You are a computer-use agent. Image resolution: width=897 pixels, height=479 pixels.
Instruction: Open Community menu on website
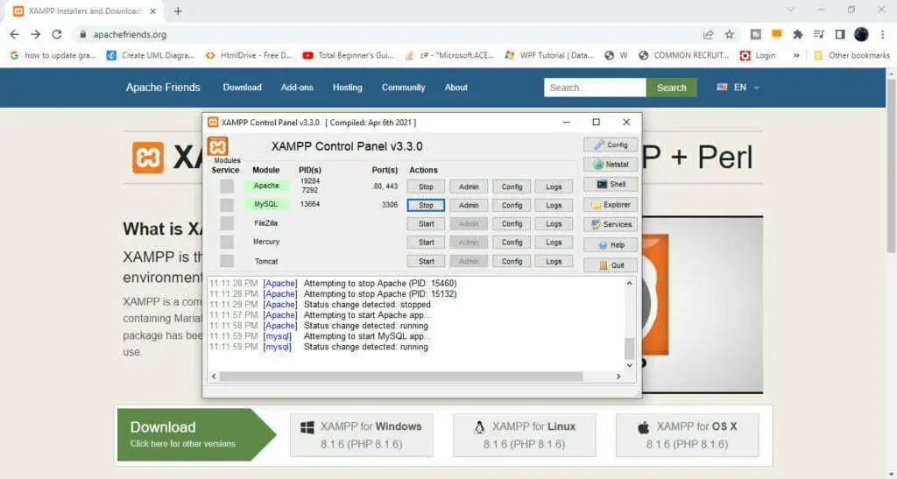tap(403, 88)
